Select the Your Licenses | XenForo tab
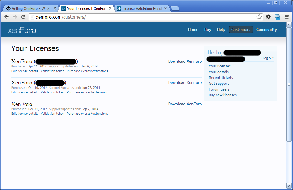This screenshot has height=190, width=293. 87,8
